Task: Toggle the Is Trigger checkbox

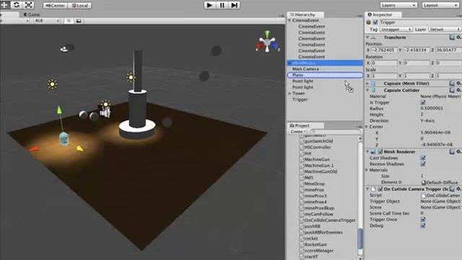Action: [423, 103]
